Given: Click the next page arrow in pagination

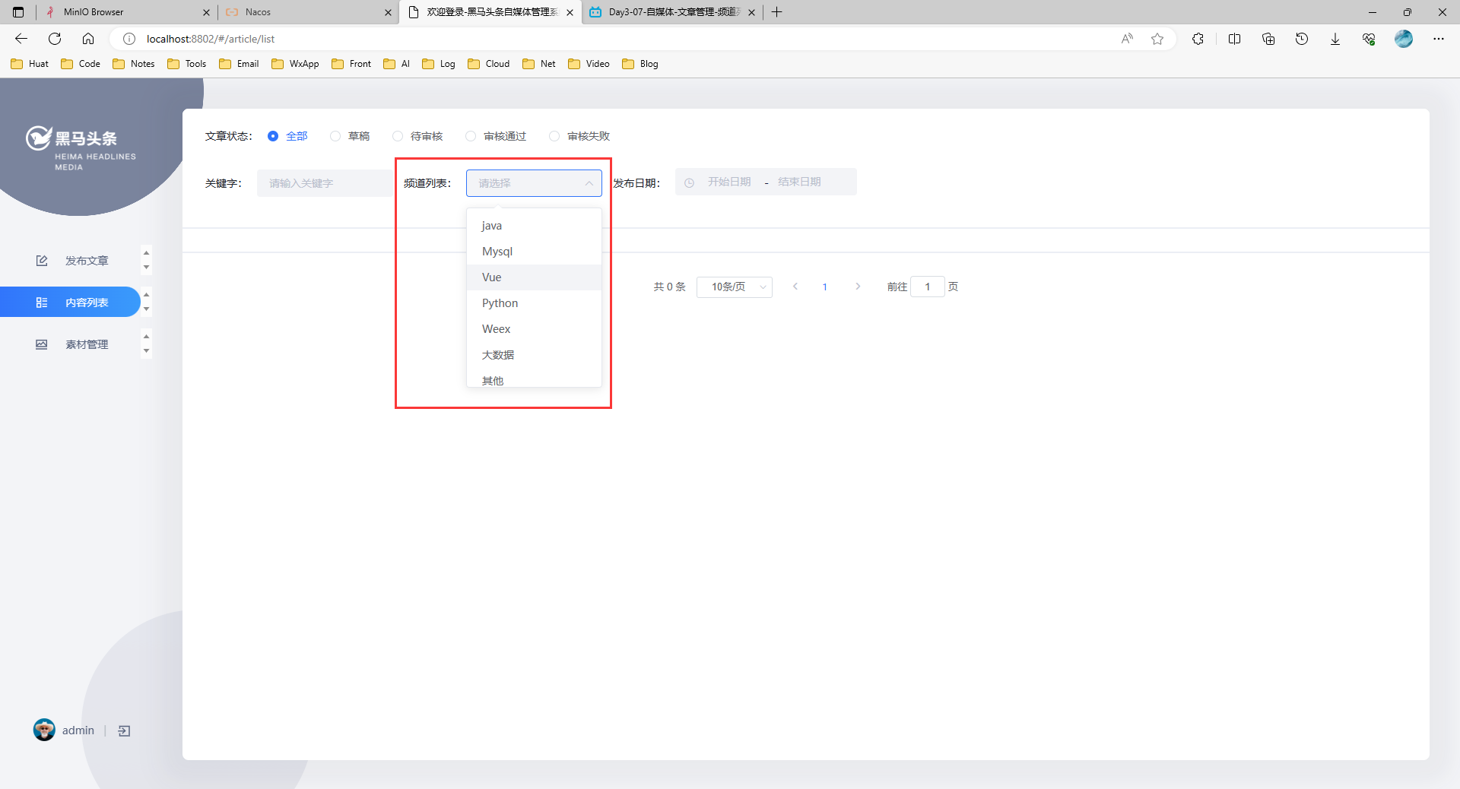Looking at the screenshot, I should coord(858,287).
